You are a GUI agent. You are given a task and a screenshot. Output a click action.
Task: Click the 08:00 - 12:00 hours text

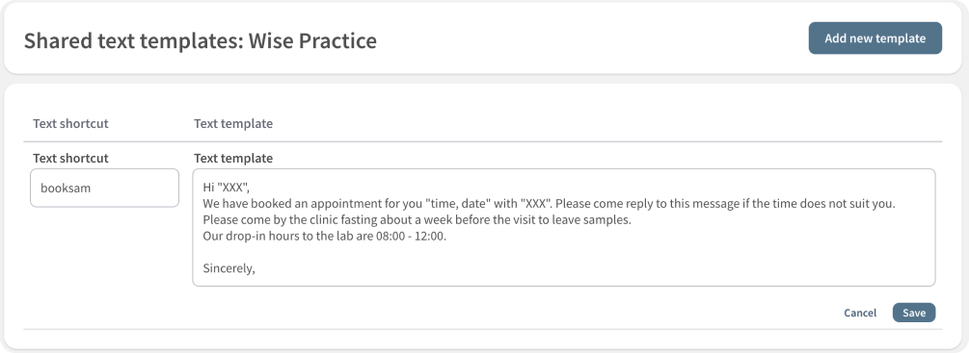pyautogui.click(x=411, y=236)
